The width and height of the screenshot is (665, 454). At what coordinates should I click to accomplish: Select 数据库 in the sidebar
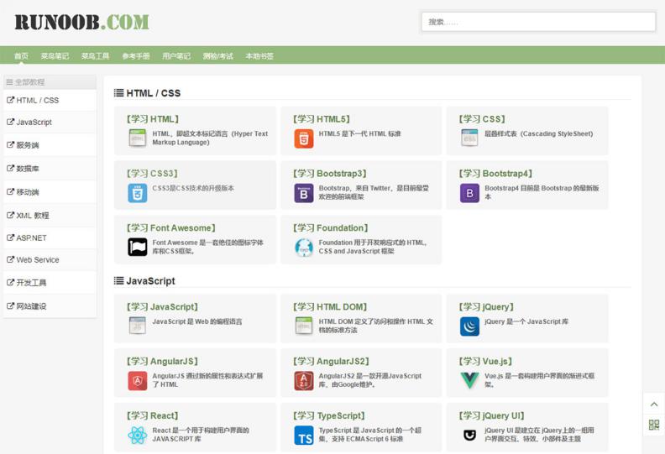click(x=50, y=169)
